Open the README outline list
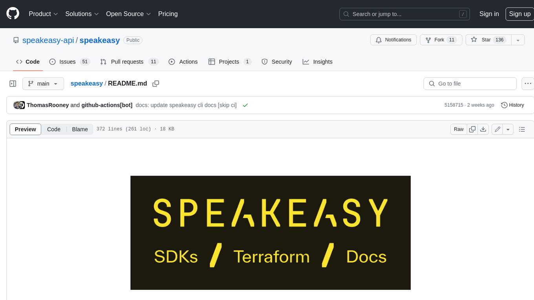534x300 pixels. pyautogui.click(x=522, y=129)
